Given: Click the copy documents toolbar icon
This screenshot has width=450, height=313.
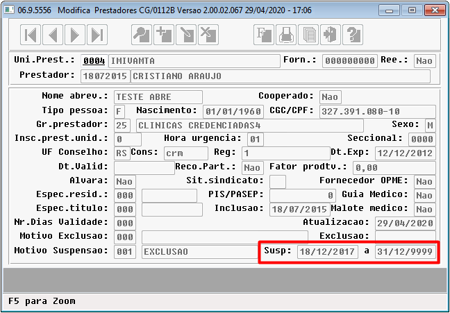Looking at the screenshot, I should point(308,35).
